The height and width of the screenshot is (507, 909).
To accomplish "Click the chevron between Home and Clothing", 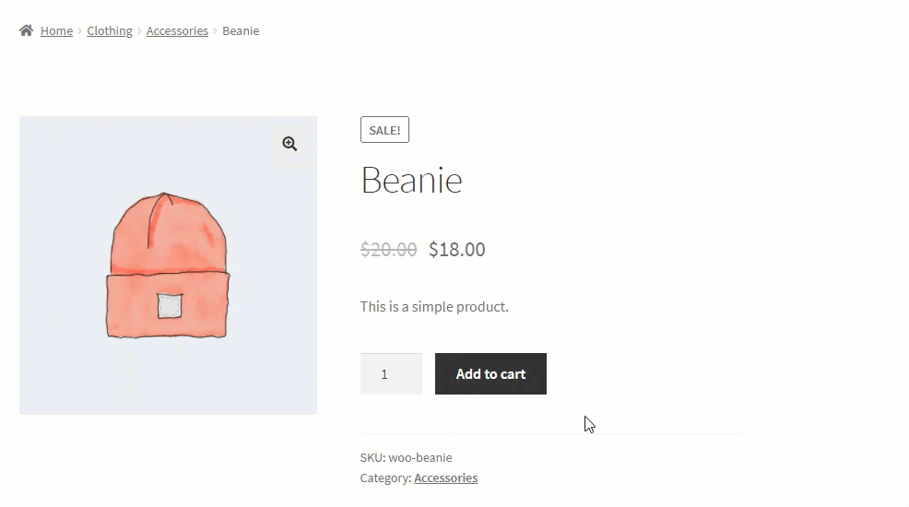I will (x=80, y=30).
